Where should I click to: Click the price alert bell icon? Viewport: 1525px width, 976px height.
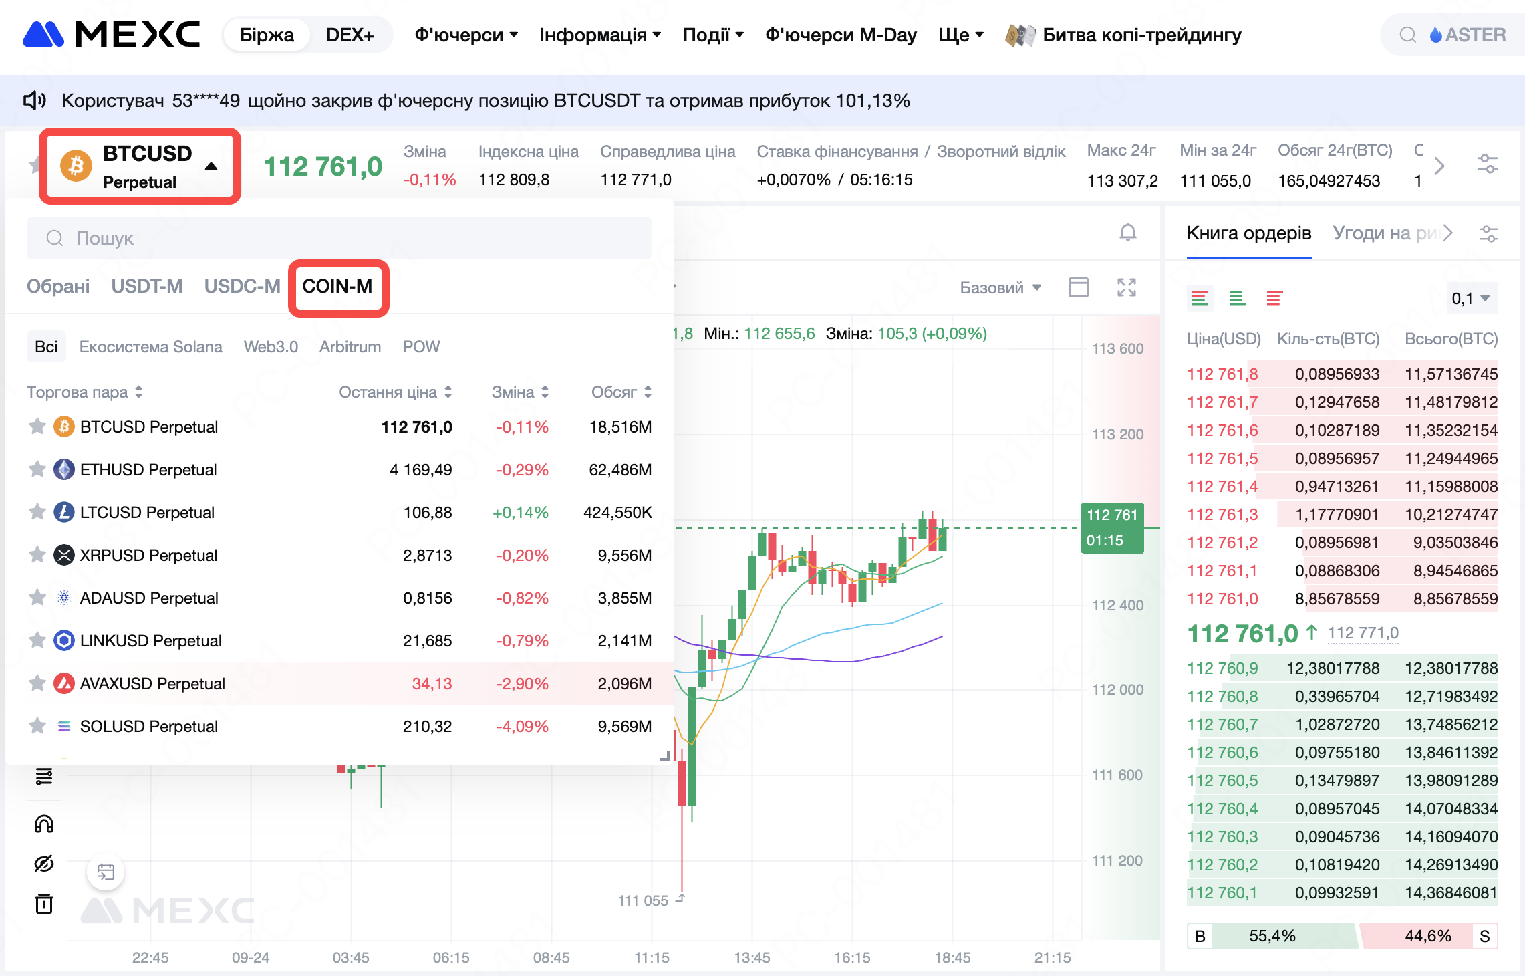tap(1127, 232)
